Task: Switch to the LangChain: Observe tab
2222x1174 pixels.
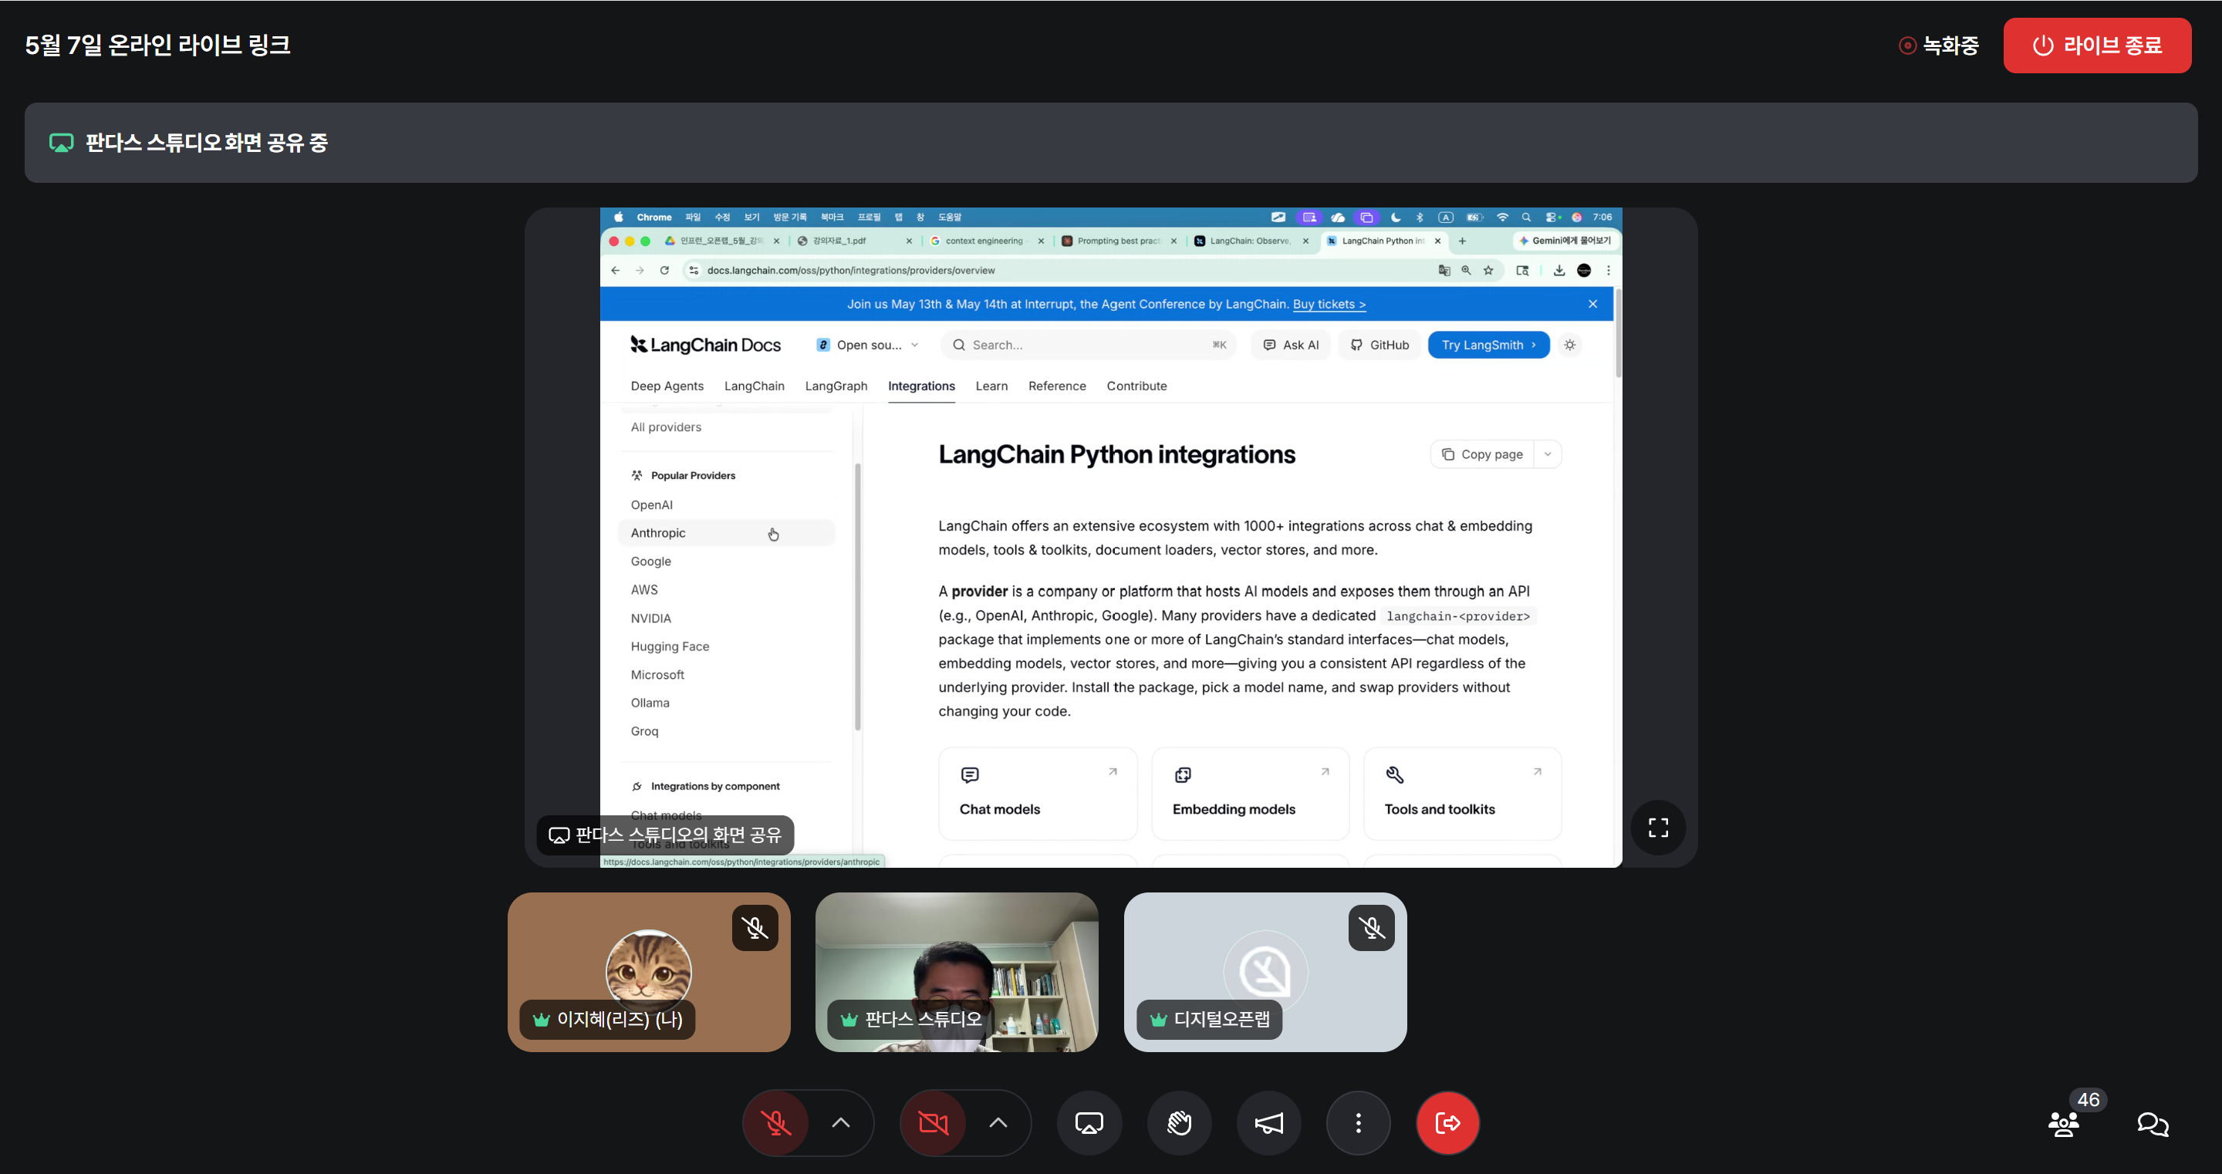Action: point(1251,241)
